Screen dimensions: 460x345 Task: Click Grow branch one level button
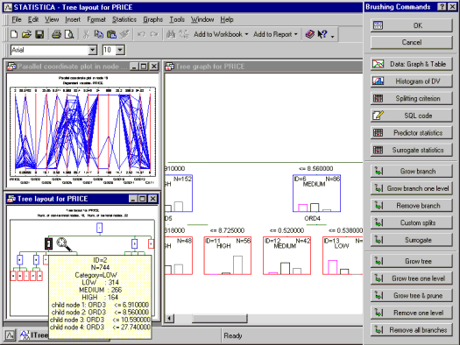click(411, 188)
